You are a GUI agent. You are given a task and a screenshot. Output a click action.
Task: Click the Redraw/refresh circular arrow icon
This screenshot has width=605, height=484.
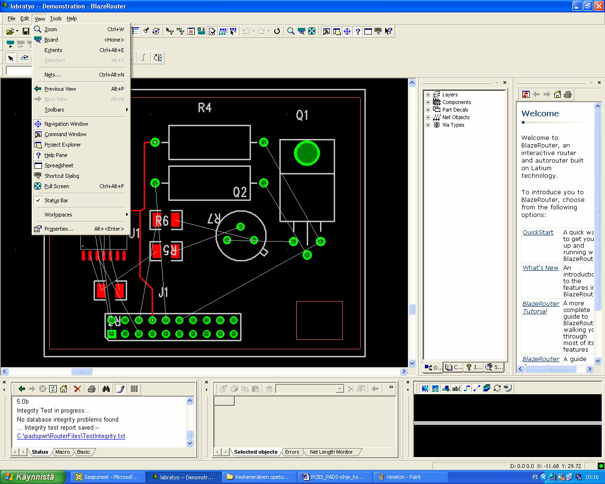tap(277, 31)
